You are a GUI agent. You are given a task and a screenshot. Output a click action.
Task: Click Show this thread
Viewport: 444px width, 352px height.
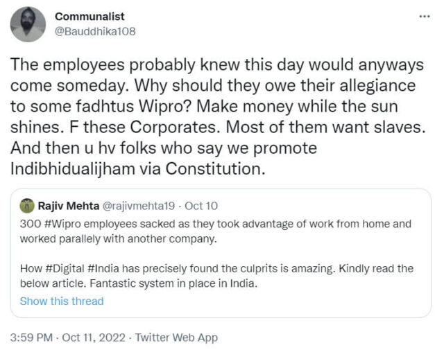(x=62, y=301)
